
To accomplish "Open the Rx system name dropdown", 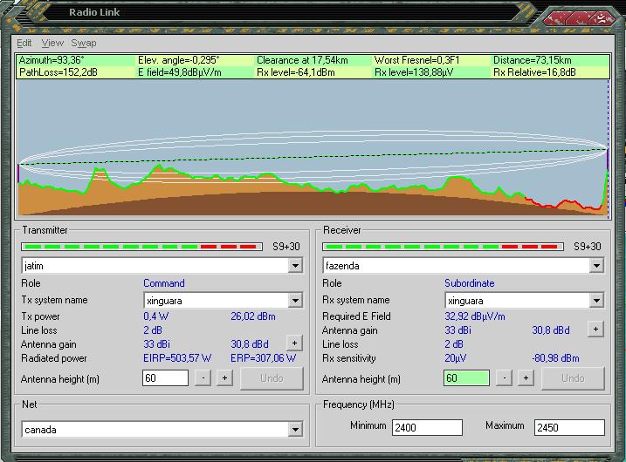I will tap(596, 301).
